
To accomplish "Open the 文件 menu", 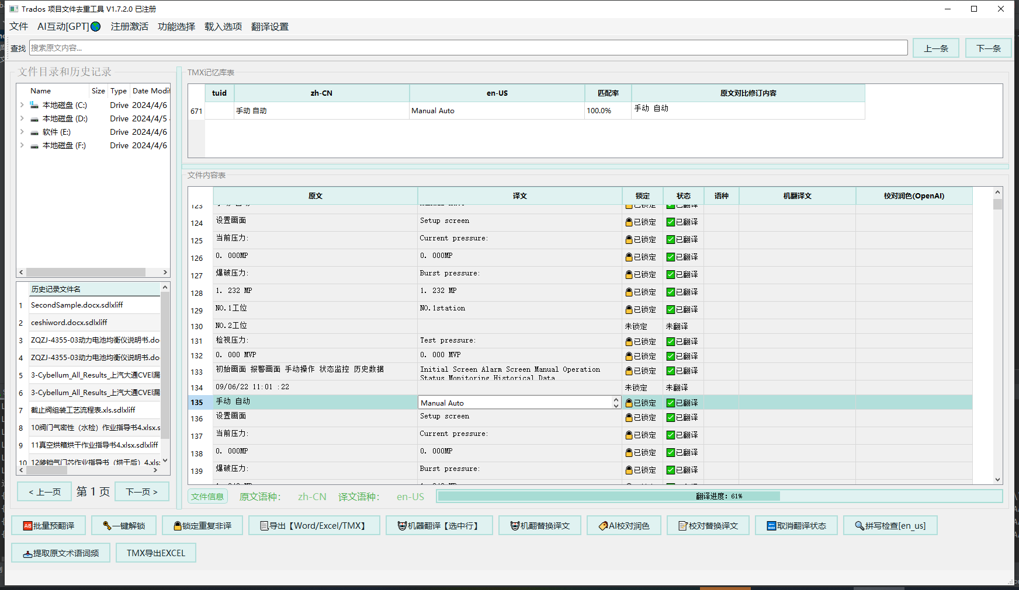I will 19,26.
